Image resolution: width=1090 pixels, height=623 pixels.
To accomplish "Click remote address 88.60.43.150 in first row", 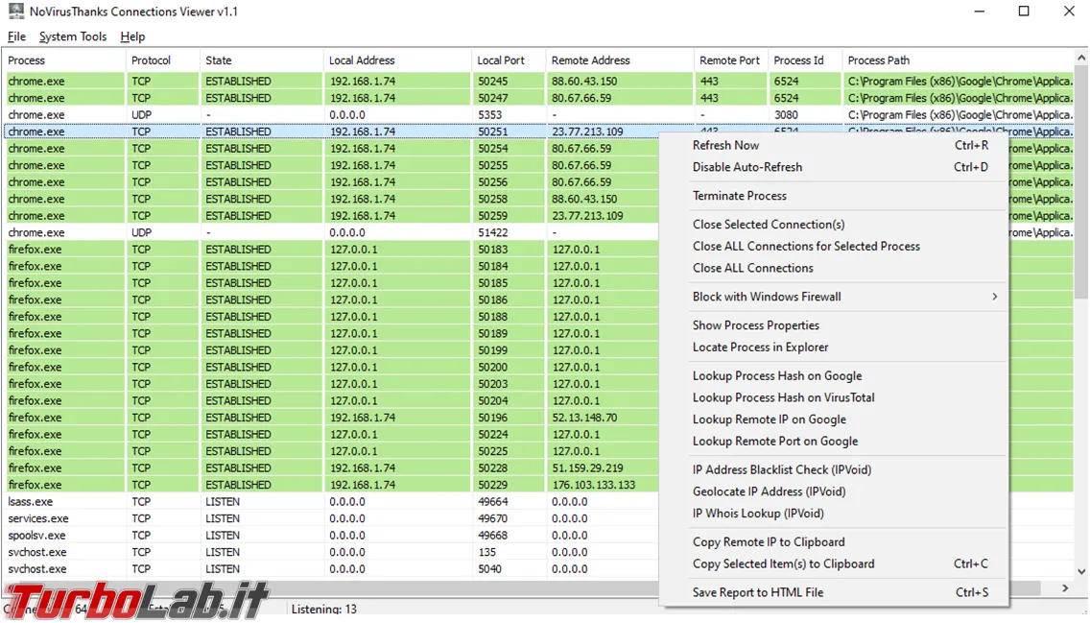I will point(584,82).
